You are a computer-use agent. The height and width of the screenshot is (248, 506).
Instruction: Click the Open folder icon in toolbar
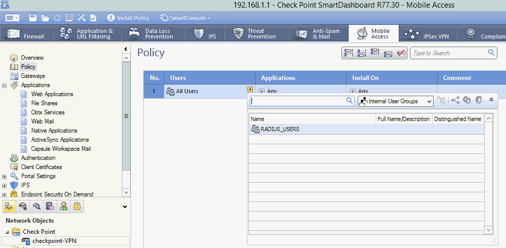pyautogui.click(x=45, y=18)
